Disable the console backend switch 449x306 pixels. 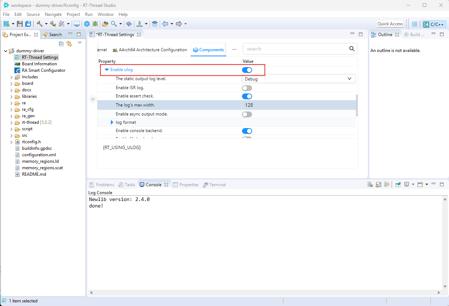tap(247, 131)
